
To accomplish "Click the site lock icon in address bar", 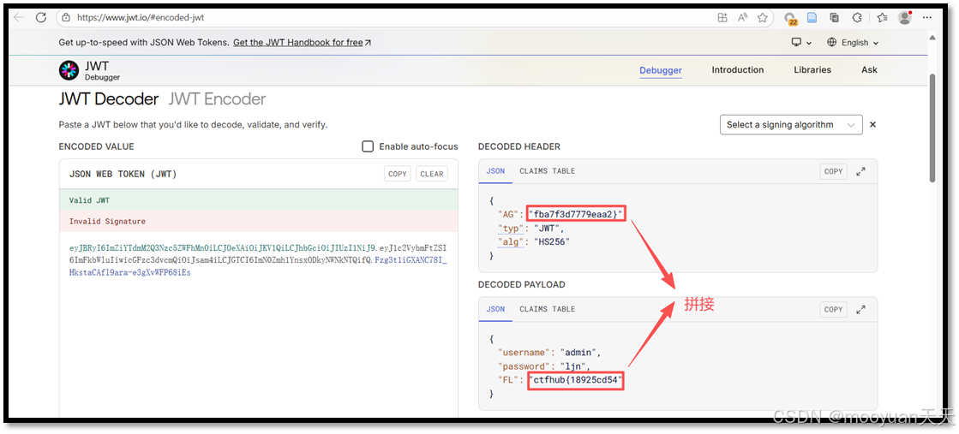I will [x=67, y=18].
